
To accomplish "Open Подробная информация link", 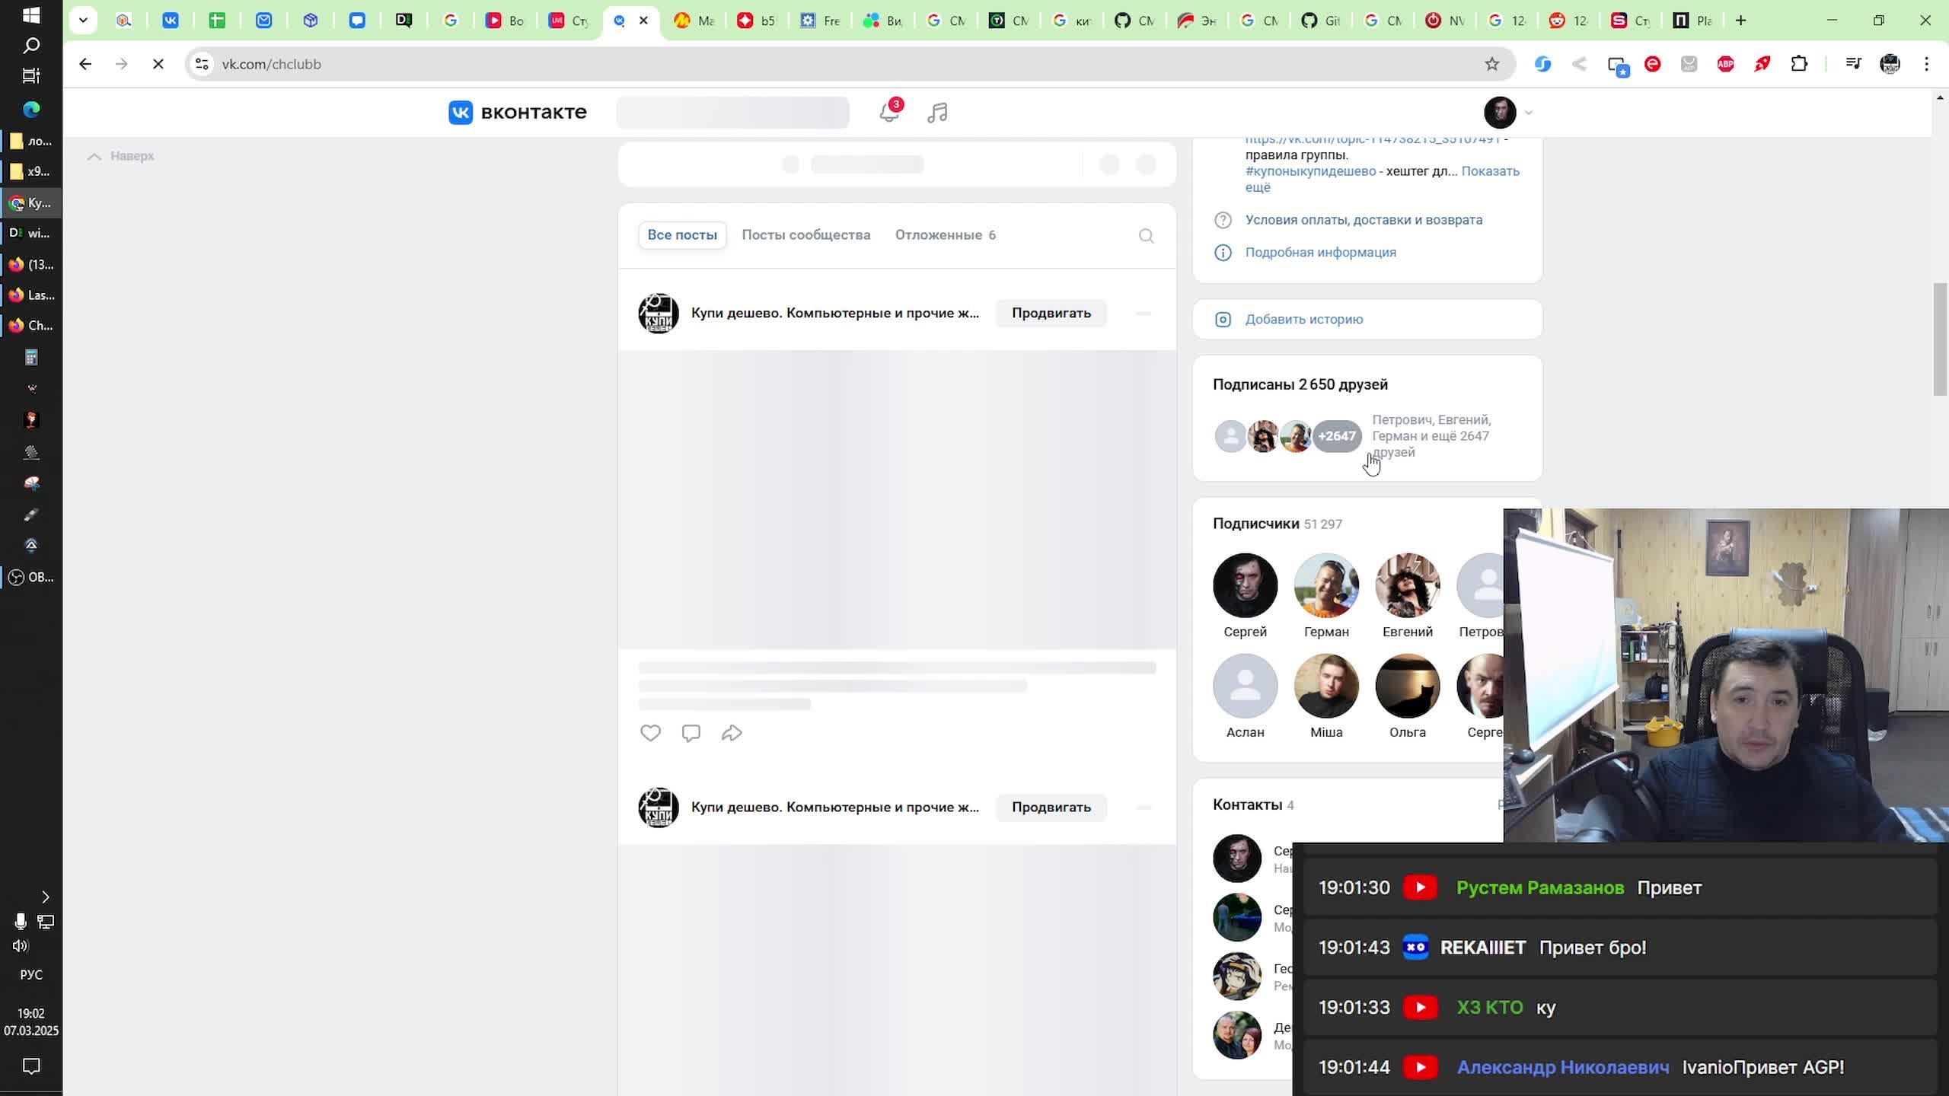I will [1320, 252].
